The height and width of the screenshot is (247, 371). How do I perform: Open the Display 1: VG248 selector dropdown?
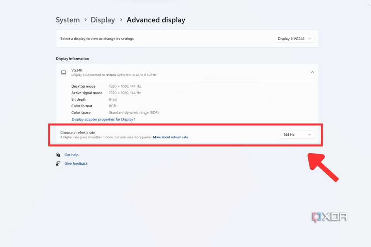[x=294, y=39]
